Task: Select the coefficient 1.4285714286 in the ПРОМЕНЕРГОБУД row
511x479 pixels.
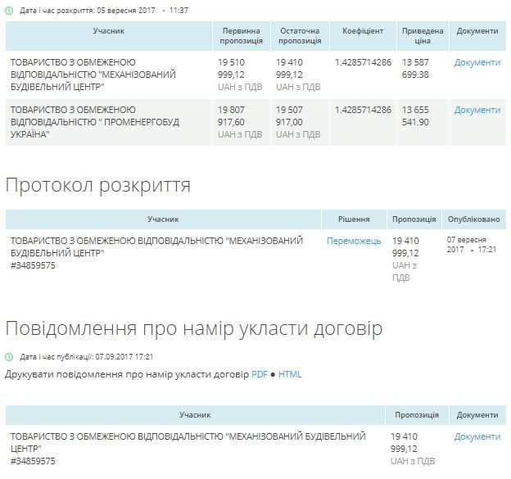Action: click(x=363, y=110)
